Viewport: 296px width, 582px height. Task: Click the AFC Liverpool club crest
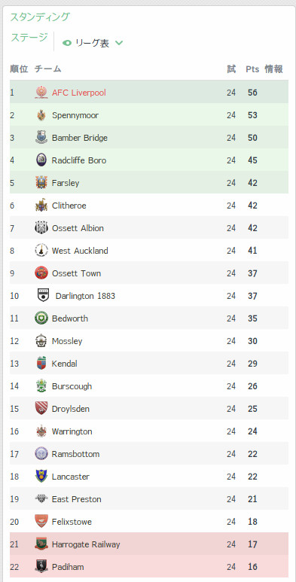coord(41,93)
